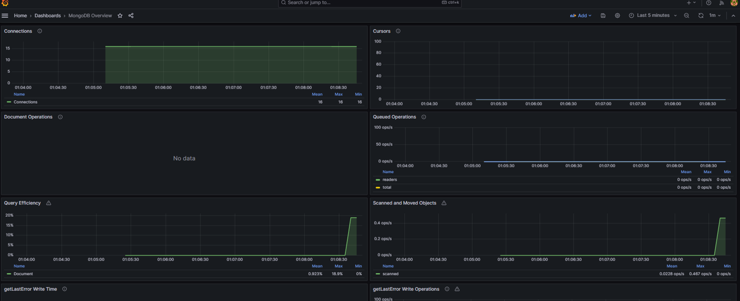Click the Query Efficiency warning triangle
Image resolution: width=740 pixels, height=301 pixels.
tap(49, 203)
